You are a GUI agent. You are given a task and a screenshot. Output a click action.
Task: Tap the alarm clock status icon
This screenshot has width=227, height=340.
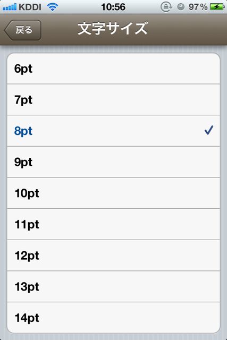tap(181, 7)
